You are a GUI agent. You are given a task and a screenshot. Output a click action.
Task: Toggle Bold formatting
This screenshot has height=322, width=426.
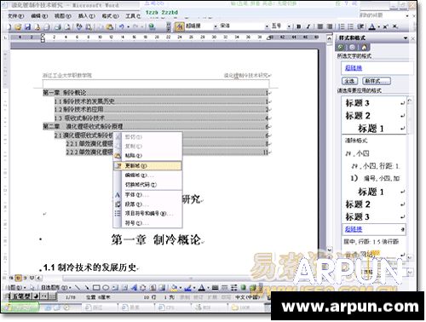pos(299,26)
